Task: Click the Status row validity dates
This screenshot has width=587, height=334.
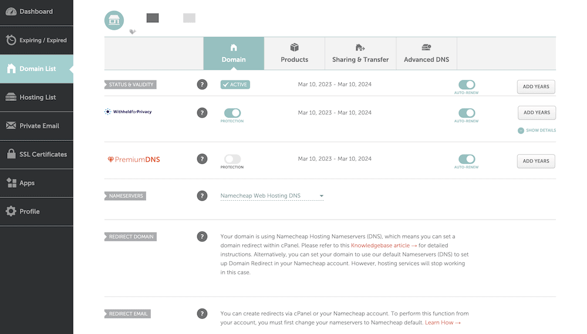Action: tap(335, 85)
